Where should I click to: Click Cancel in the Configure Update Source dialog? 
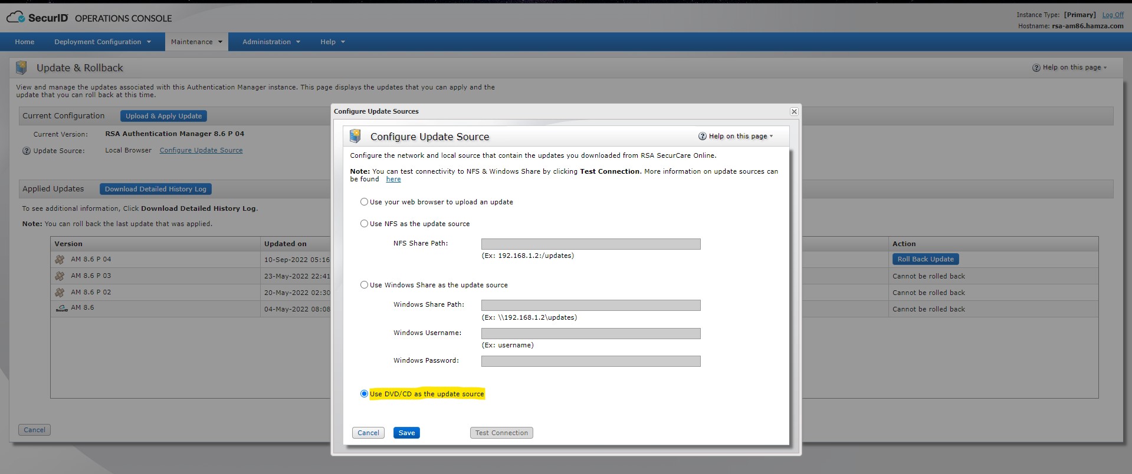368,433
